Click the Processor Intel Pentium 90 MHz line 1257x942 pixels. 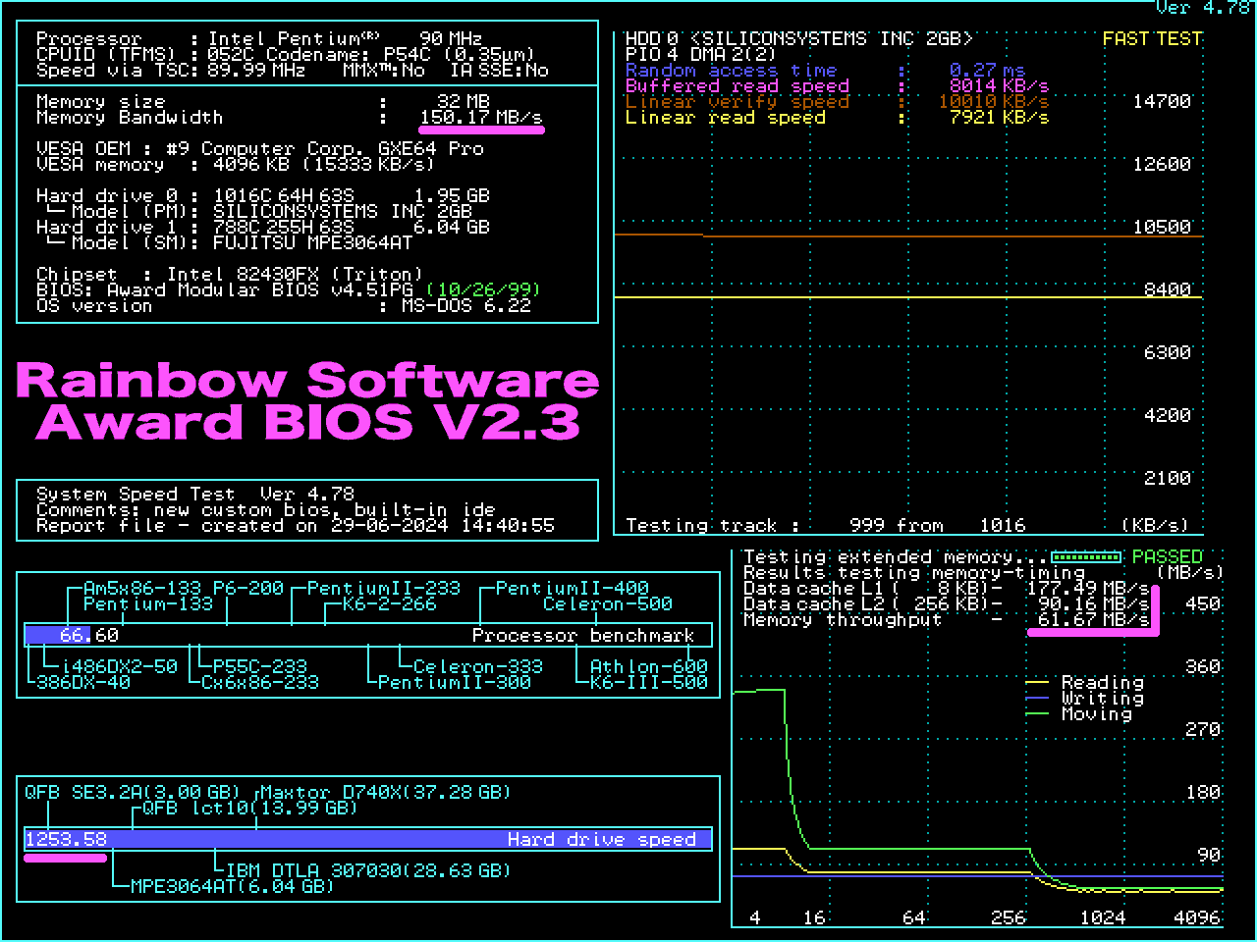(259, 39)
